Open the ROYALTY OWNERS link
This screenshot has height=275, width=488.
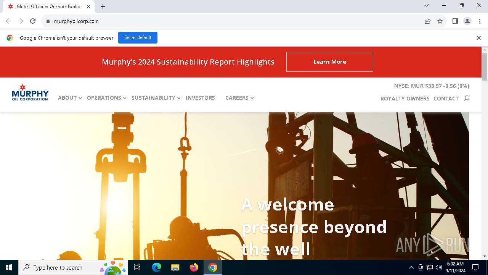point(405,99)
